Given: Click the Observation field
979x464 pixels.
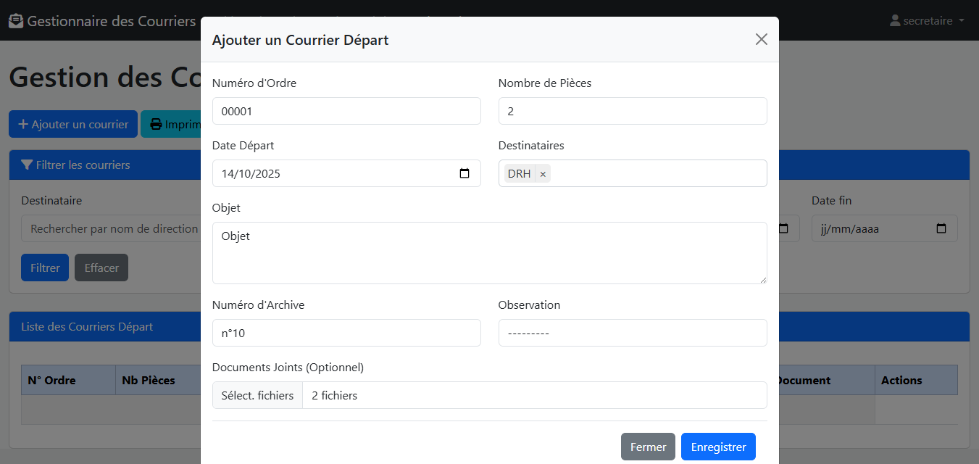Looking at the screenshot, I should coord(633,333).
